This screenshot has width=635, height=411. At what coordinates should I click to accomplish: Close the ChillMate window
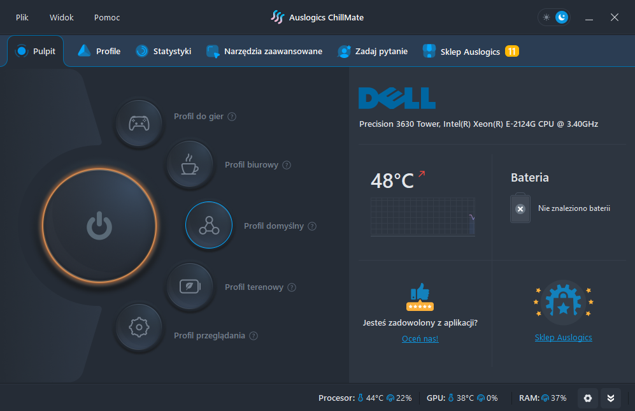pos(615,17)
